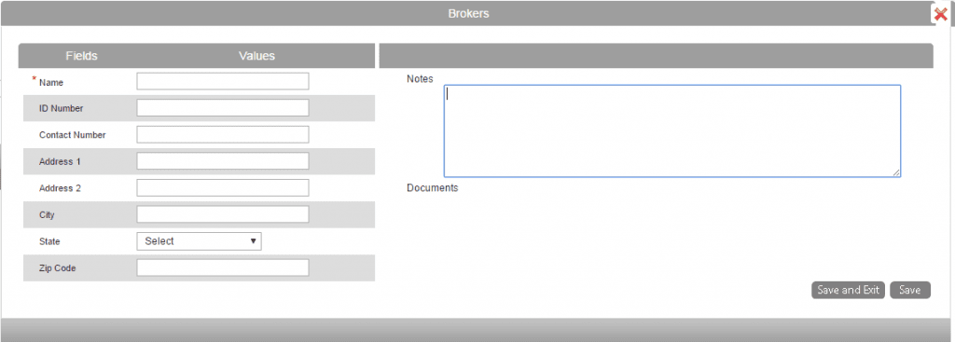
Task: Click the Contact Number label
Action: click(73, 135)
